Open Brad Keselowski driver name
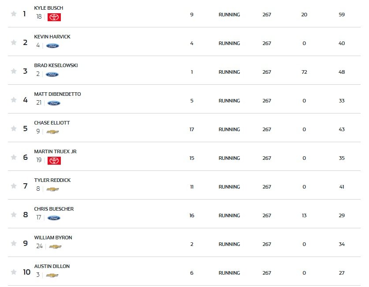 [56, 65]
